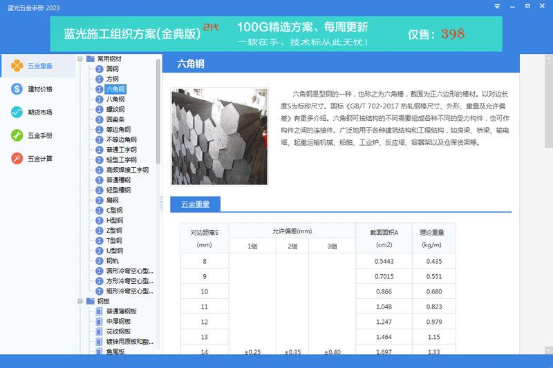Click the 期货市场 chart icon
Image resolution: width=553 pixels, height=368 pixels.
point(17,112)
